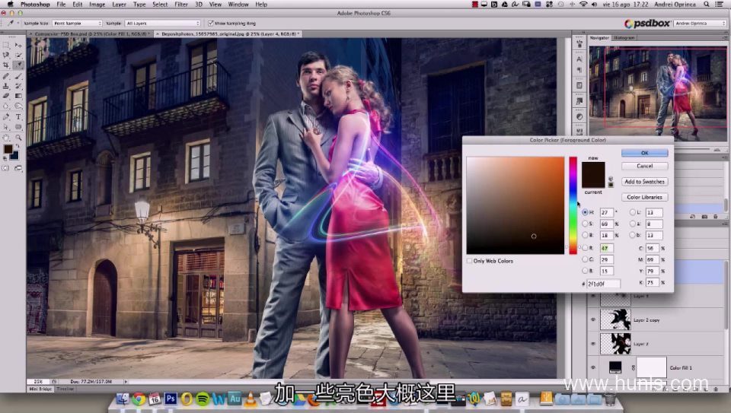Select the Gradient tool
The width and height of the screenshot is (731, 413).
click(18, 96)
